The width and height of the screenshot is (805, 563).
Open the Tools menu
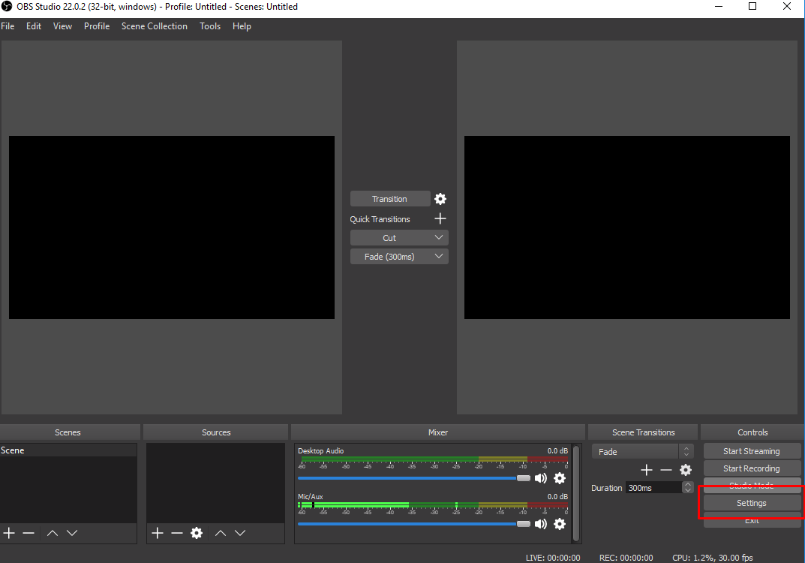tap(210, 26)
